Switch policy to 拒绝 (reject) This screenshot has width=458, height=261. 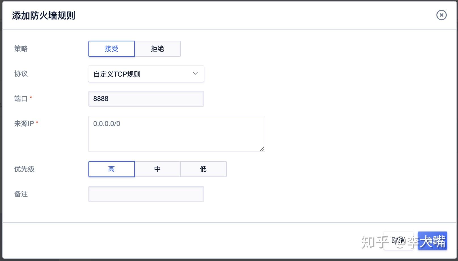point(158,49)
